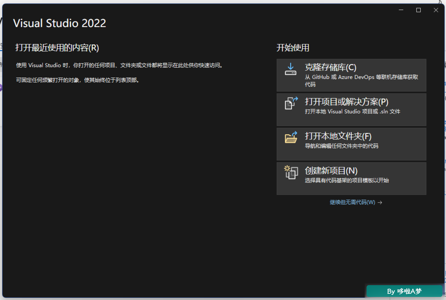Choose 打开本地文件夹(F) option
Image resolution: width=446 pixels, height=300 pixels.
tap(351, 144)
